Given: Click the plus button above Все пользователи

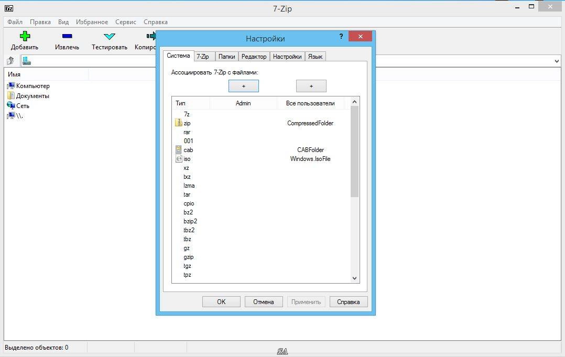Looking at the screenshot, I should pyautogui.click(x=311, y=86).
